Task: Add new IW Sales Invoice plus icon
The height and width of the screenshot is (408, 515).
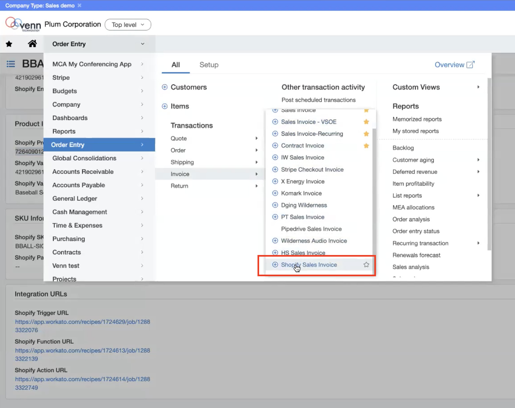Action: coord(275,157)
